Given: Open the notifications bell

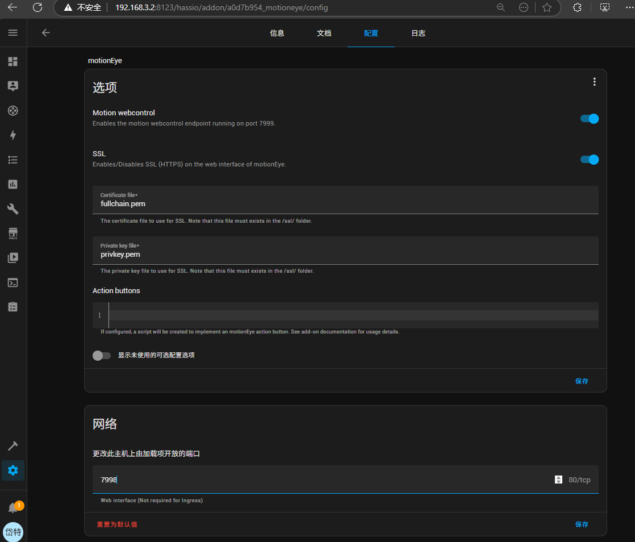Looking at the screenshot, I should pyautogui.click(x=12, y=508).
